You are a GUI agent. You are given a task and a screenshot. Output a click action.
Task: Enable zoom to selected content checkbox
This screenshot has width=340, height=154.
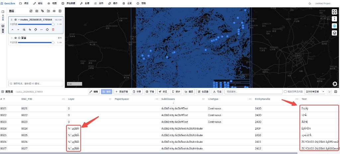[285, 92]
